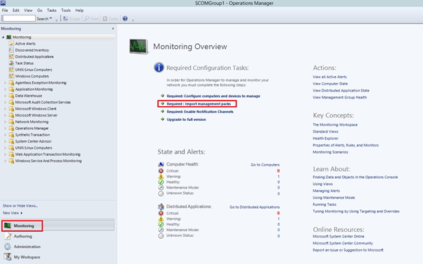This screenshot has width=423, height=264.
Task: Open the View menu
Action: (28, 10)
